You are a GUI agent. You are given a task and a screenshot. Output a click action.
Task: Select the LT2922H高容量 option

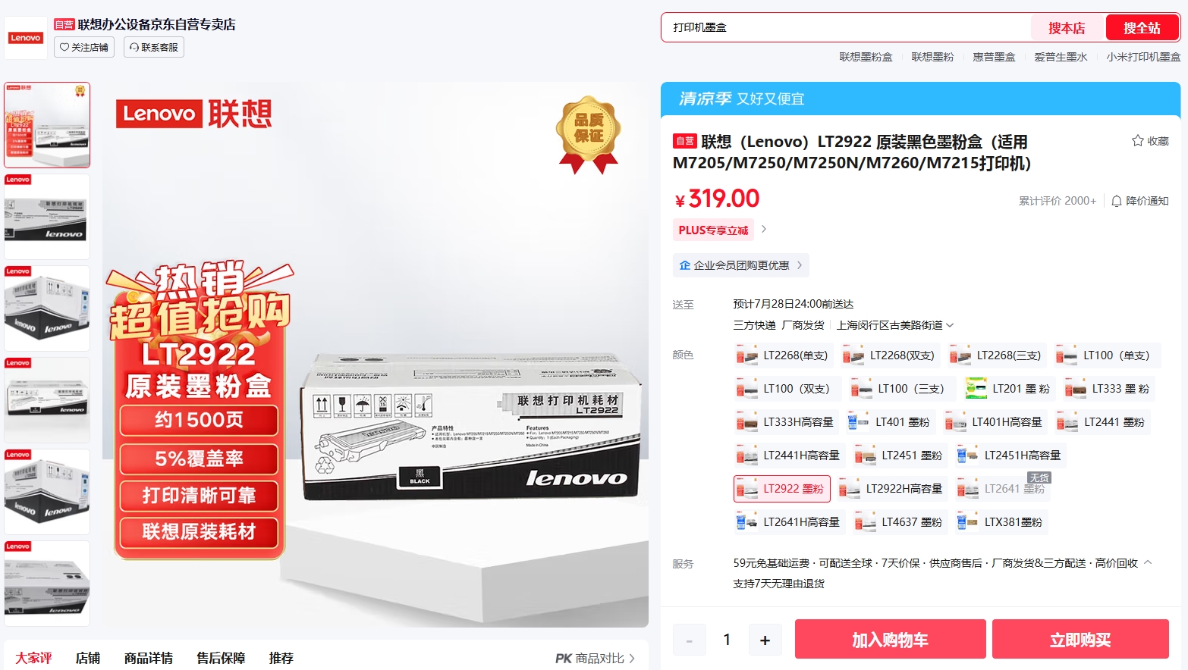point(892,489)
